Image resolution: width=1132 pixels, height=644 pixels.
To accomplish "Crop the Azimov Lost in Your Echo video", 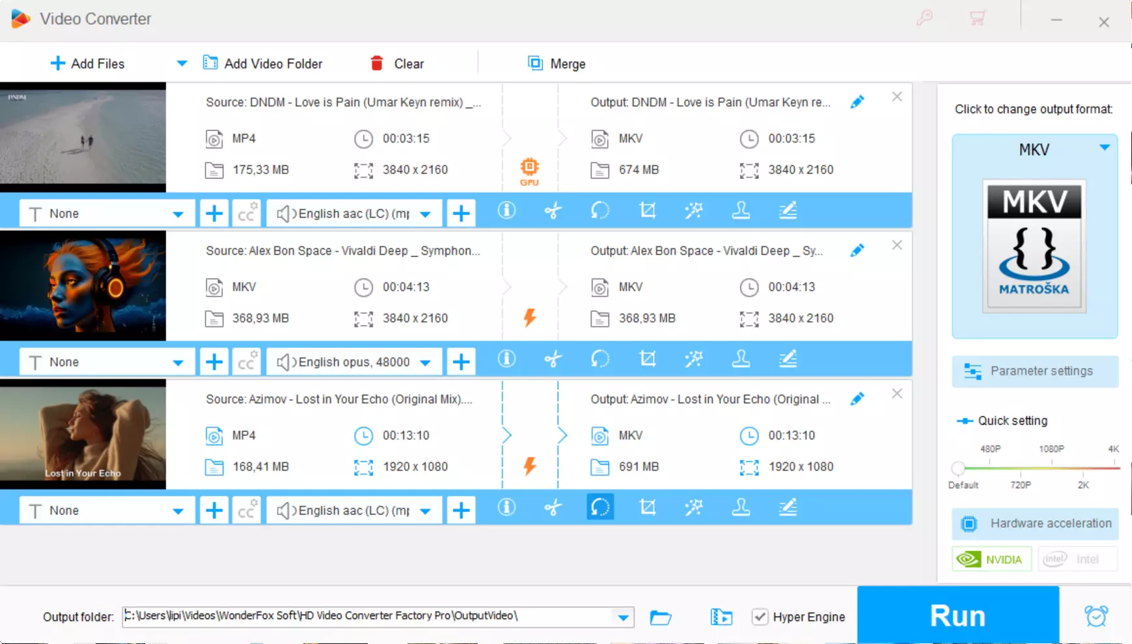I will (647, 507).
